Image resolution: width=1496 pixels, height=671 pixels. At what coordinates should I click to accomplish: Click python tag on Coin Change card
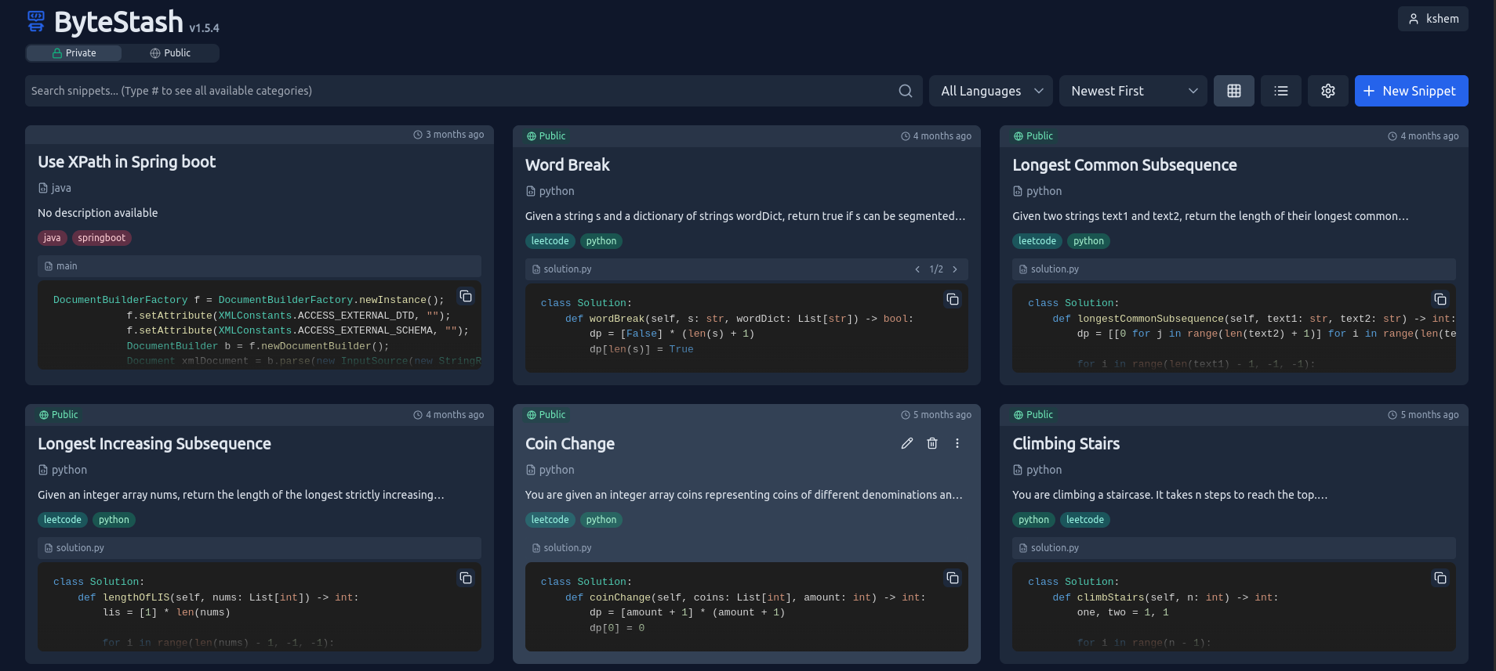[601, 520]
